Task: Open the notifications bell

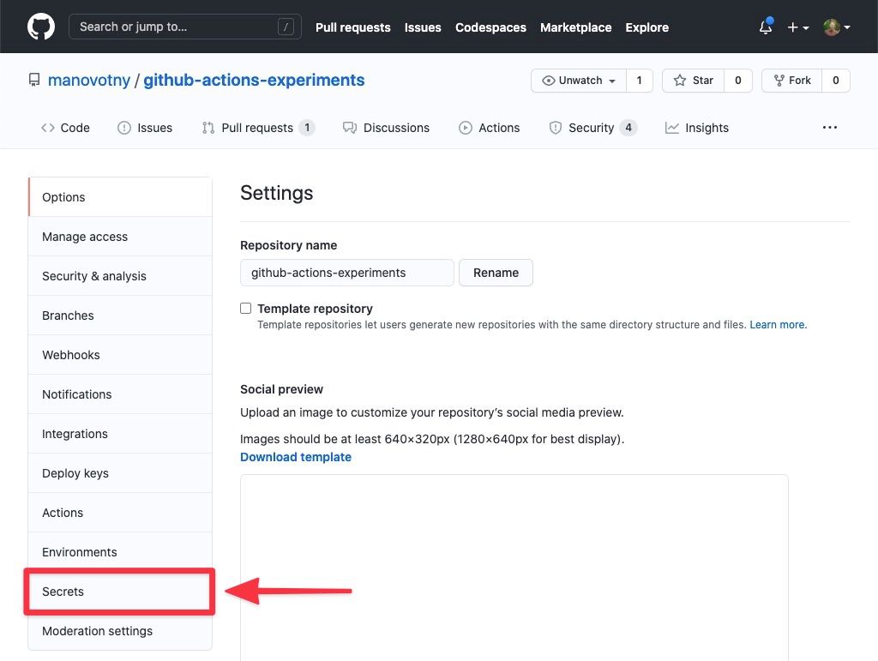Action: (766, 27)
